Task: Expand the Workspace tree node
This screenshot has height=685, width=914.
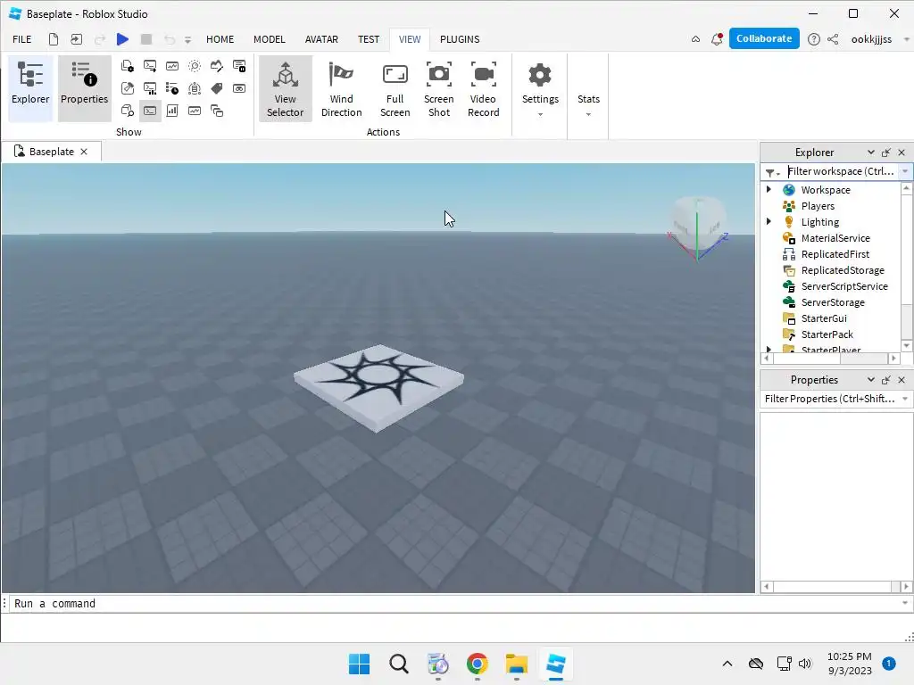Action: [769, 189]
